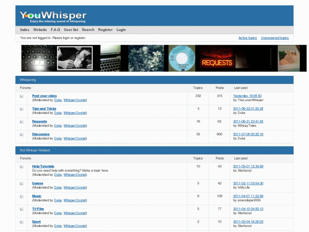The width and height of the screenshot is (309, 232).
Task: Click 'by amandajoe5555' text
Action: tap(247, 200)
